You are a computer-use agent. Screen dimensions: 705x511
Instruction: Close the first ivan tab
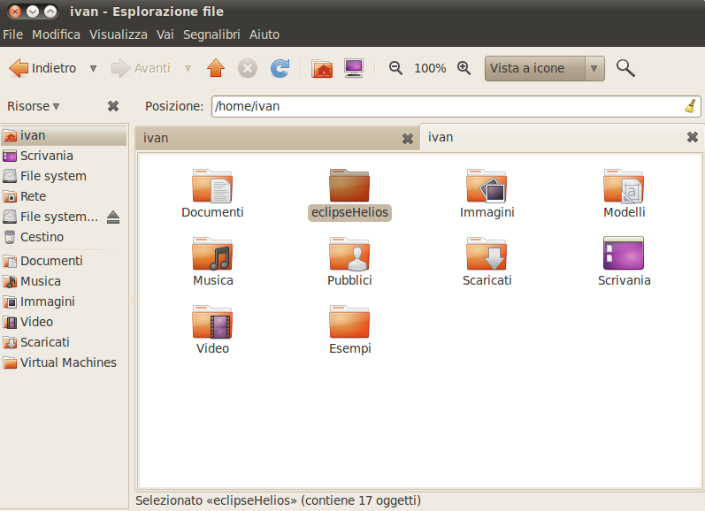(408, 139)
